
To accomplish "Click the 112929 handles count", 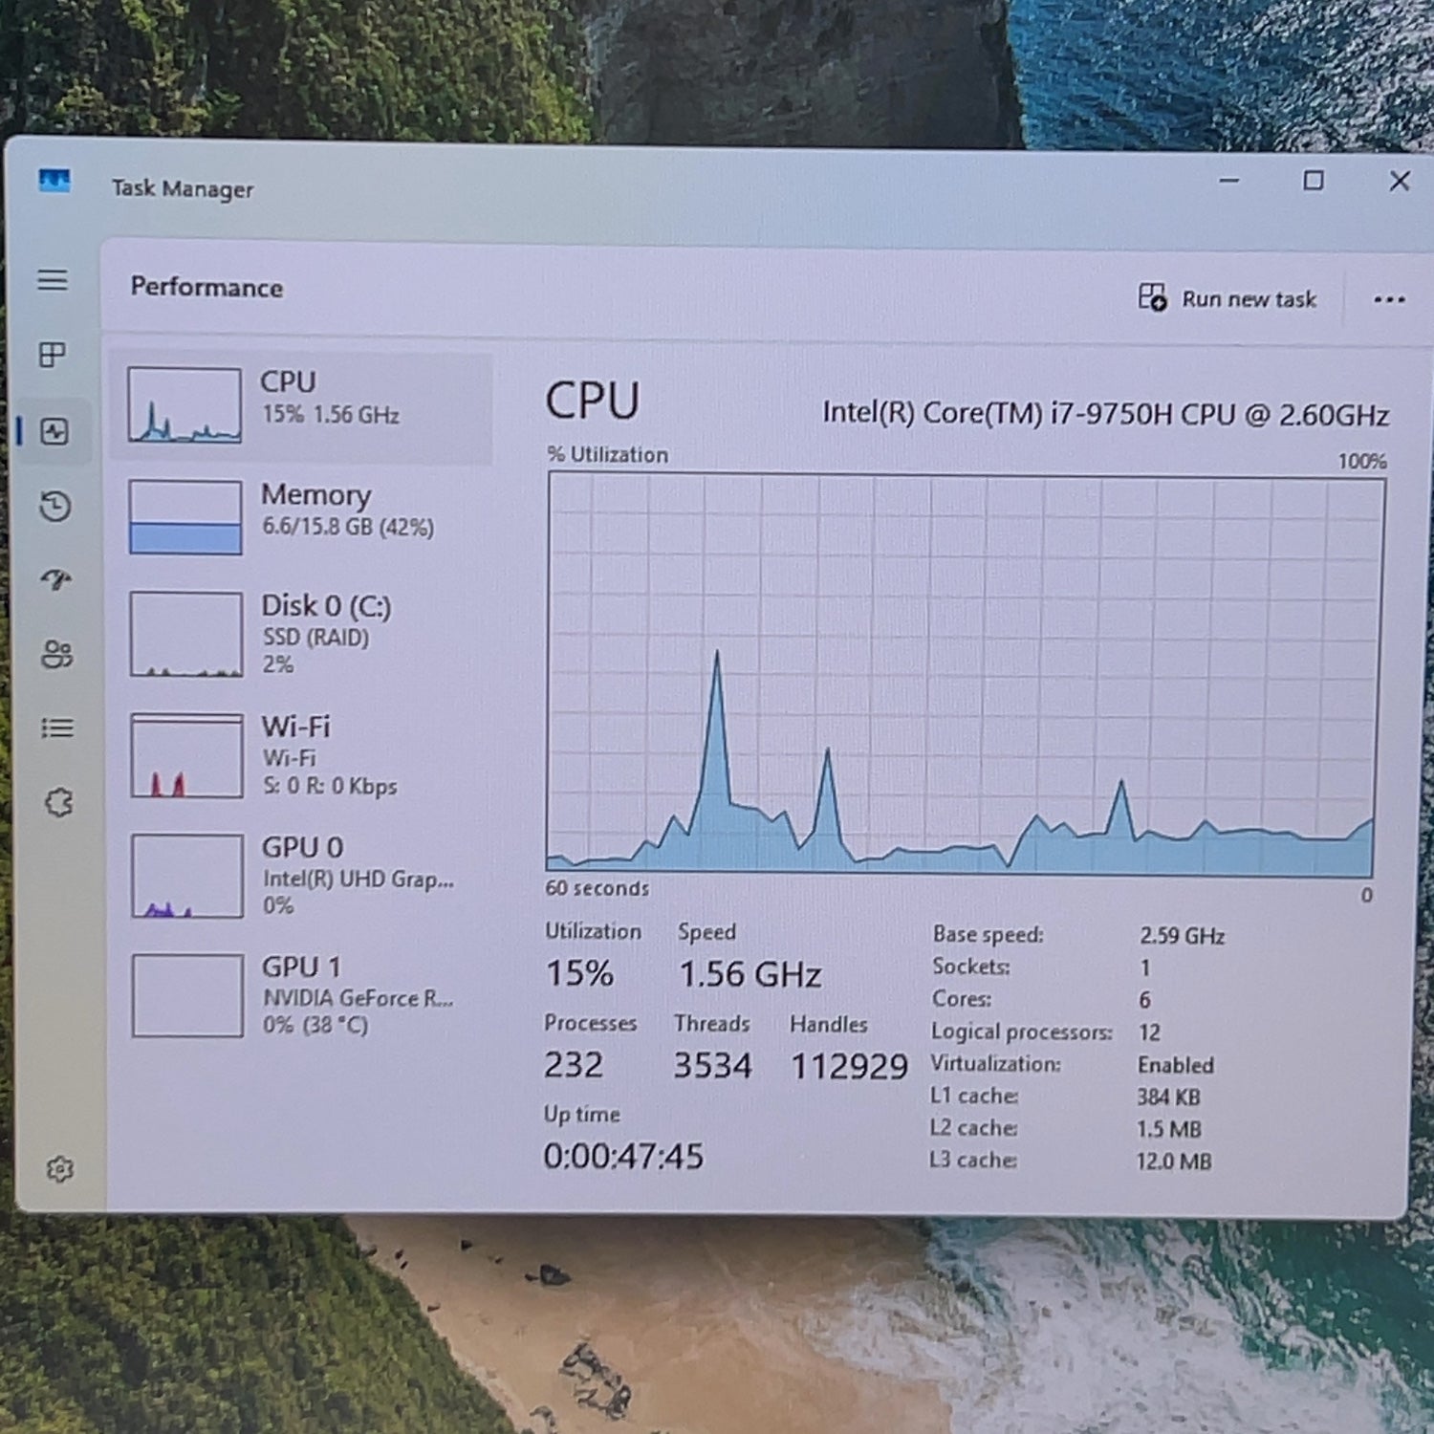I will click(849, 1066).
